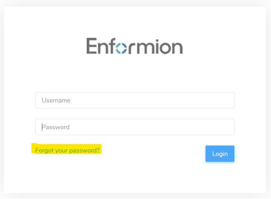This screenshot has height=199, width=271.
Task: Click the highlighted password recovery link
Action: pos(67,150)
